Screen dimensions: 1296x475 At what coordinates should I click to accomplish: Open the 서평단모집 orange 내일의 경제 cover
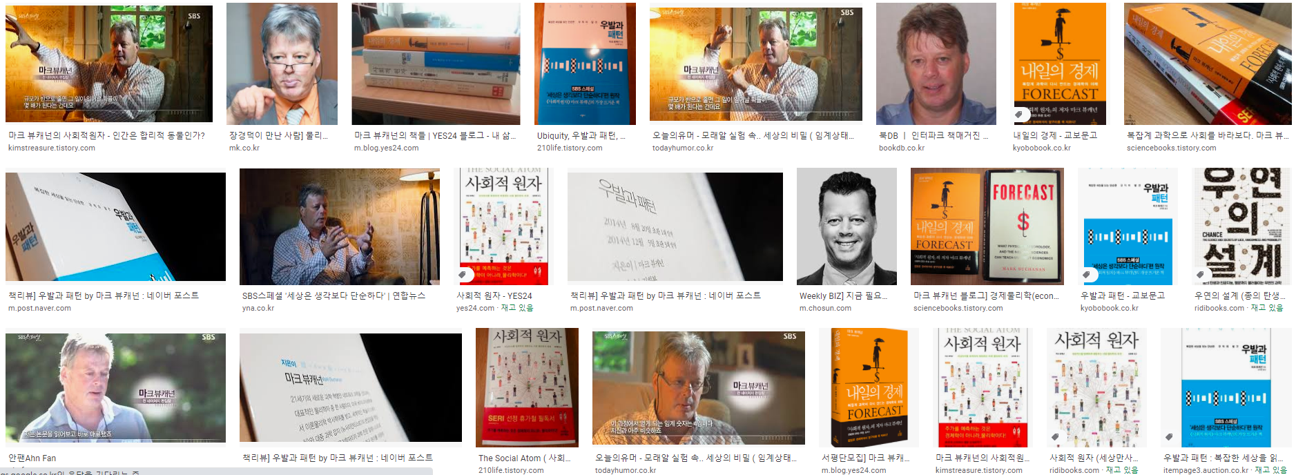[x=869, y=387]
